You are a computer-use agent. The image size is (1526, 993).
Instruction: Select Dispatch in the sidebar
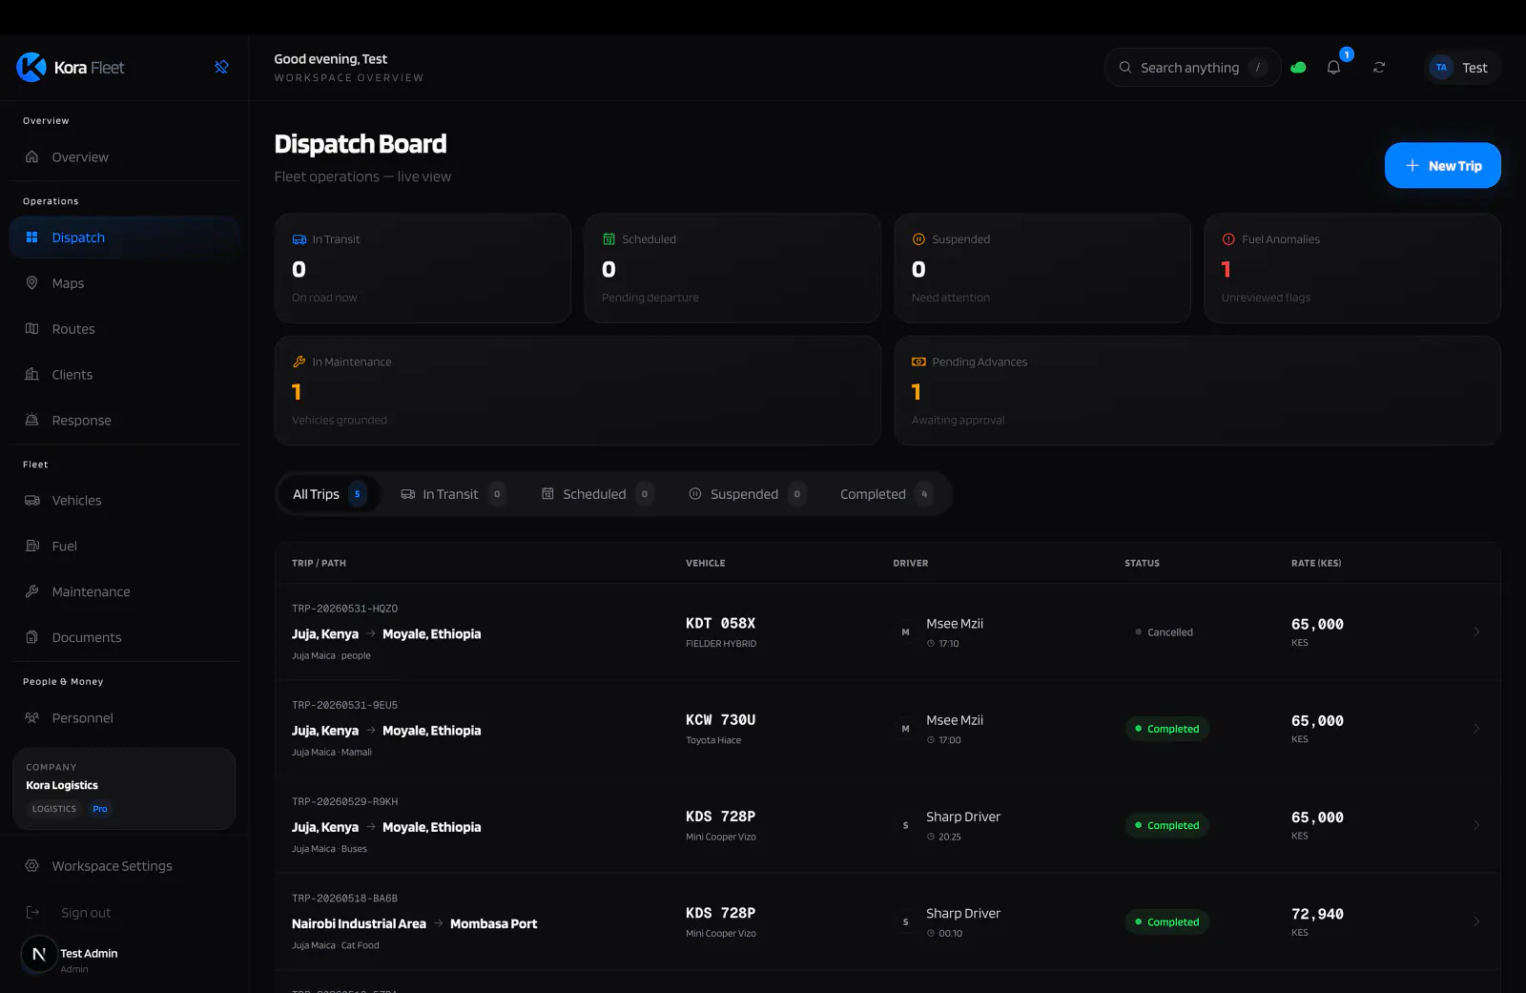[124, 238]
